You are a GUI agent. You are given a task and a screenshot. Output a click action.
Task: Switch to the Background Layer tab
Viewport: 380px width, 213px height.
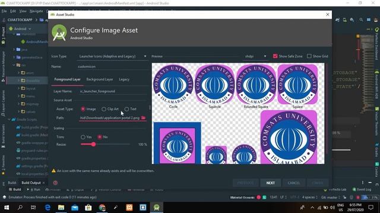pyautogui.click(x=100, y=79)
